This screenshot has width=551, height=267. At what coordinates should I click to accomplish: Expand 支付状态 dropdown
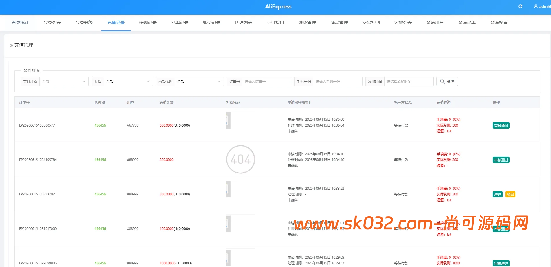[64, 81]
